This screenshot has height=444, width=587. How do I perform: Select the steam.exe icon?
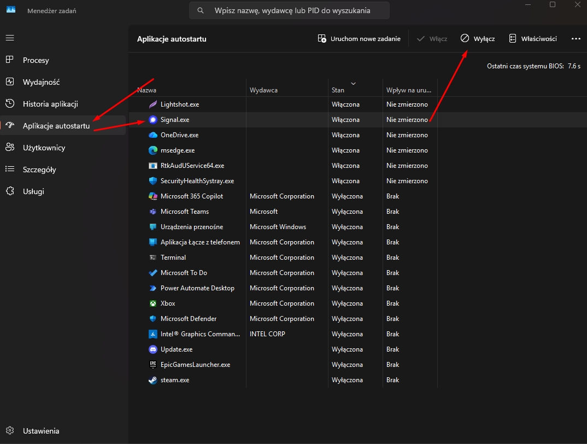(153, 380)
